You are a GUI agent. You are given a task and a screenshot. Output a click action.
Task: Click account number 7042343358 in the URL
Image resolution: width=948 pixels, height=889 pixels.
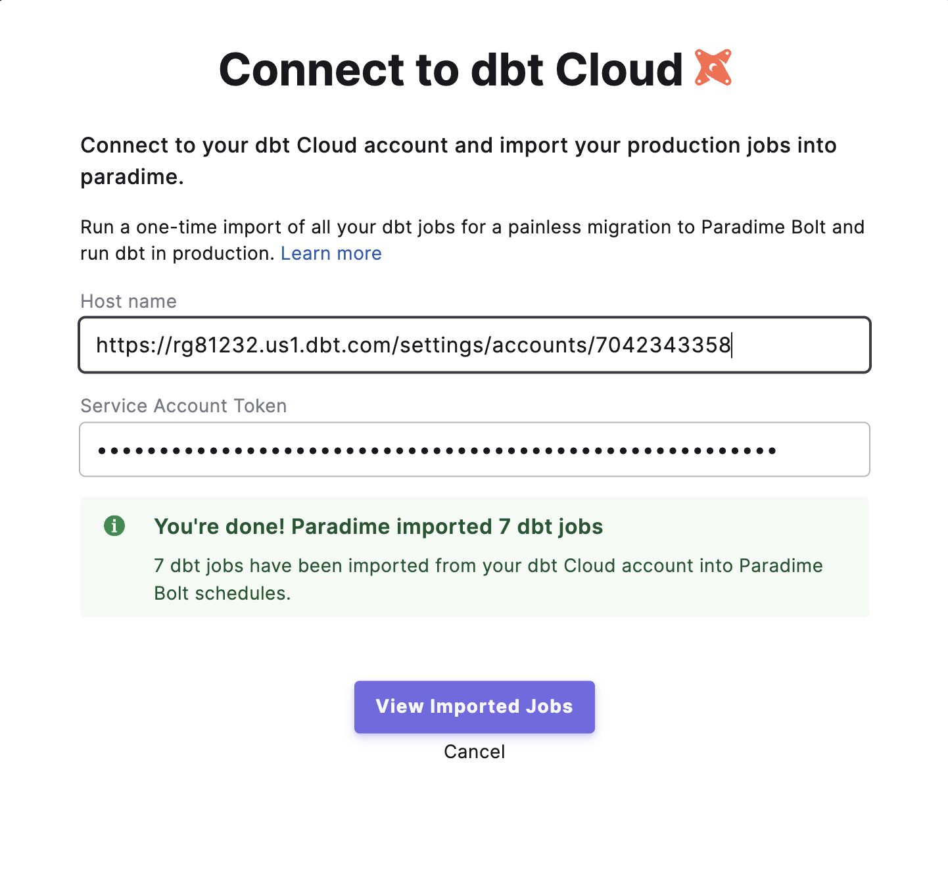(x=663, y=345)
